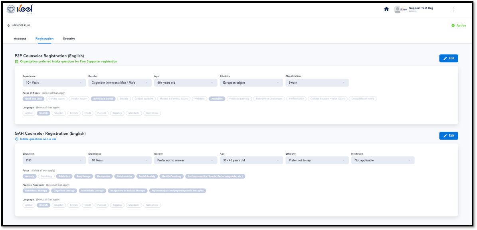Go to the home icon

point(386,9)
